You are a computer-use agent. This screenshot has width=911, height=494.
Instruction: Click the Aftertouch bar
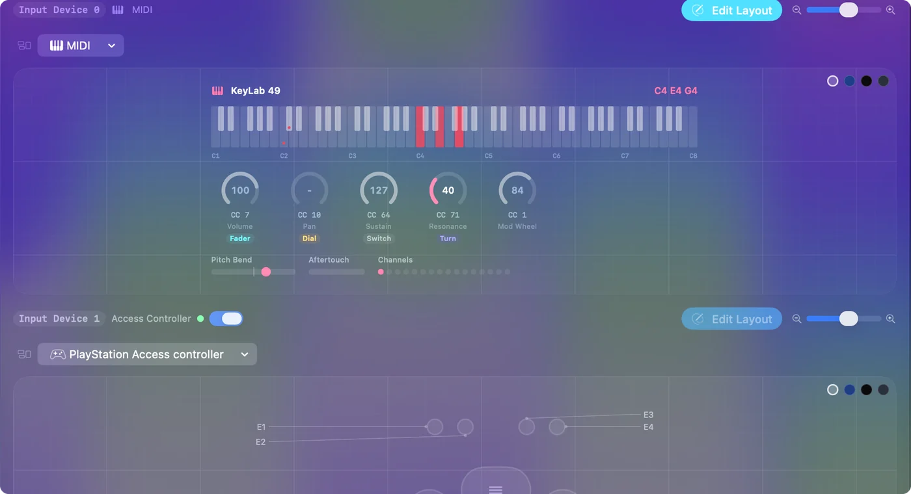(x=336, y=272)
